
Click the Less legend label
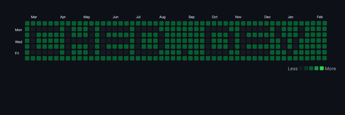pyautogui.click(x=293, y=69)
